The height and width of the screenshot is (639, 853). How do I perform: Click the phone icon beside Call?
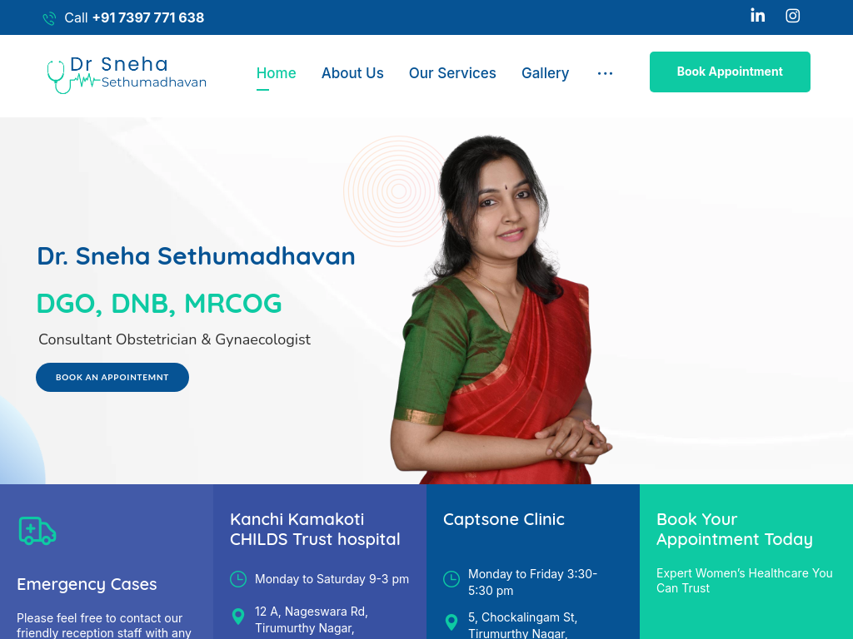click(49, 18)
